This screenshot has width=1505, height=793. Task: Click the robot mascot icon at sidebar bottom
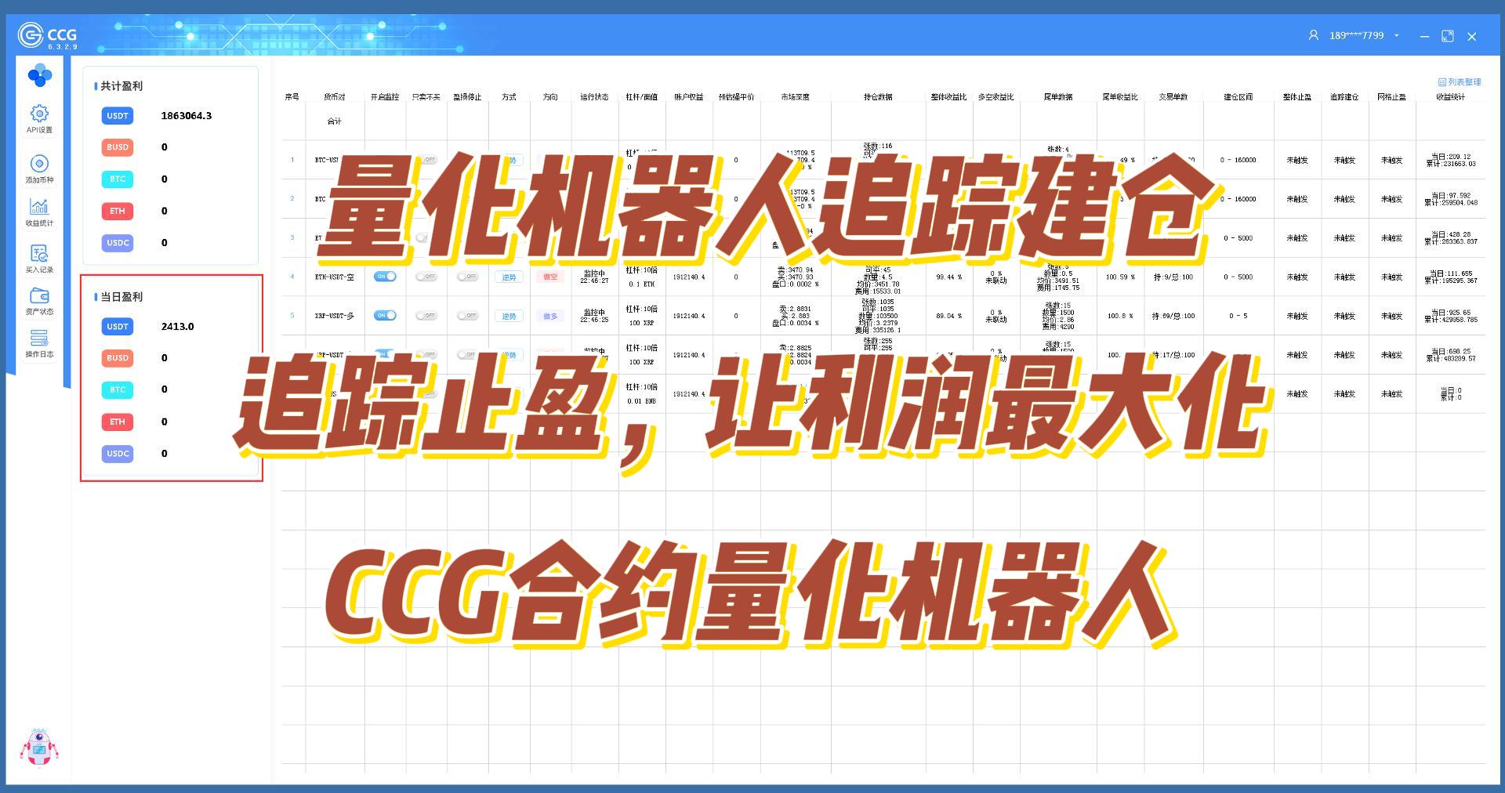[39, 748]
